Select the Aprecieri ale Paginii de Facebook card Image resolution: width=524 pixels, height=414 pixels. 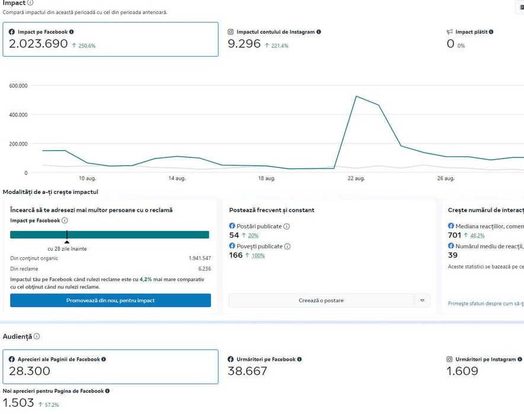110,367
